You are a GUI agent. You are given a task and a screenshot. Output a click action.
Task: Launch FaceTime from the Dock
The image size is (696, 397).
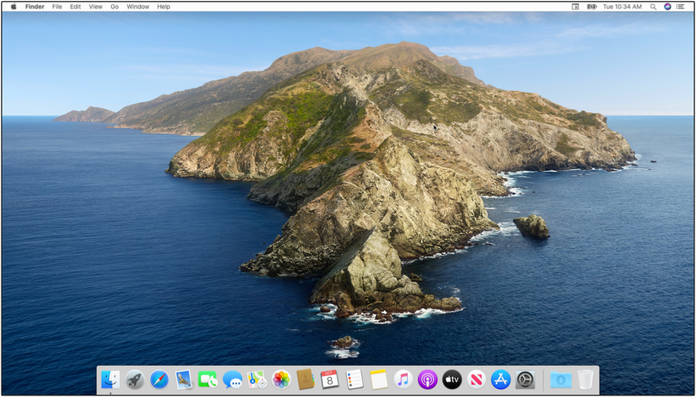click(x=208, y=380)
